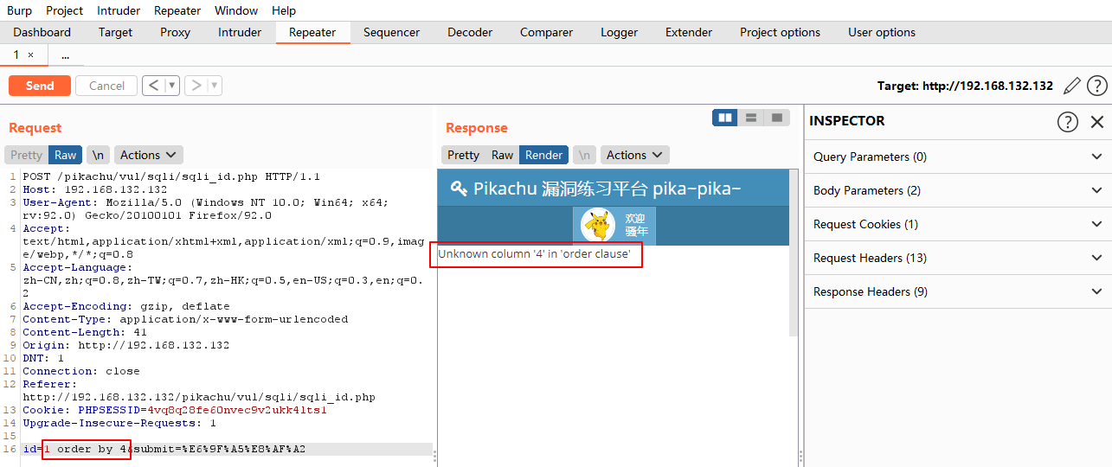This screenshot has height=467, width=1112.
Task: Switch to User options tab
Action: point(882,32)
